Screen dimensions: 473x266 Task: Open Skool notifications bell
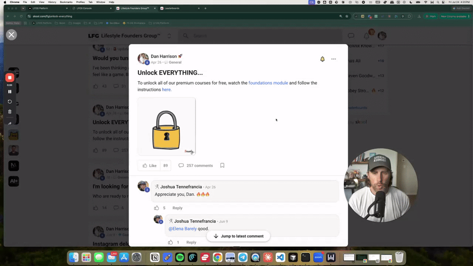pyautogui.click(x=366, y=36)
